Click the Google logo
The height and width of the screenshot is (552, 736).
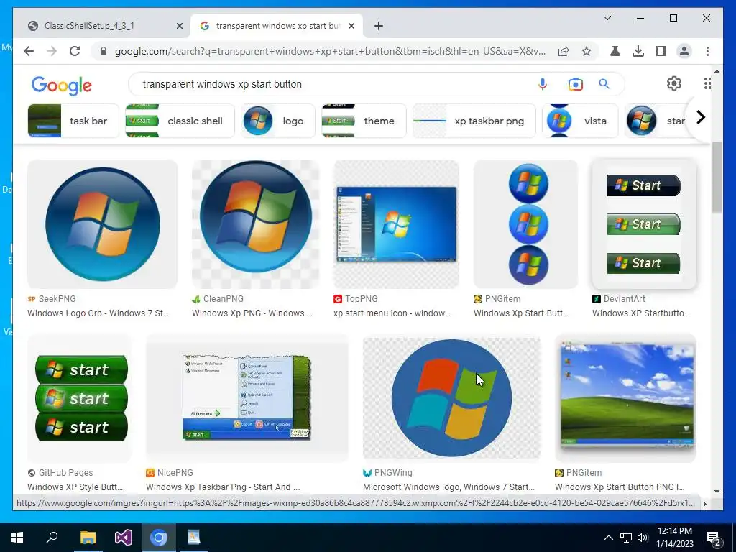click(62, 85)
